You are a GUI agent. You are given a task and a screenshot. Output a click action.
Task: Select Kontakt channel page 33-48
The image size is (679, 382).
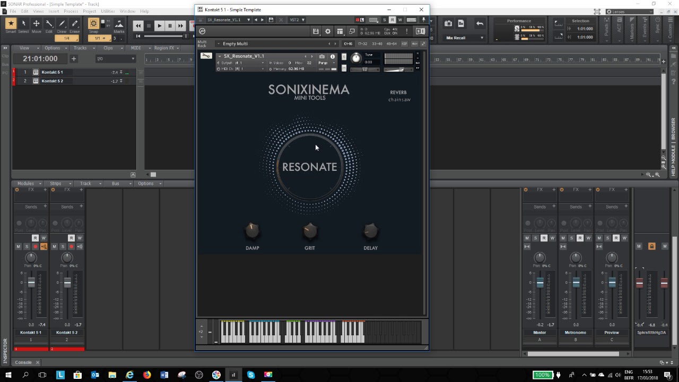(x=377, y=44)
